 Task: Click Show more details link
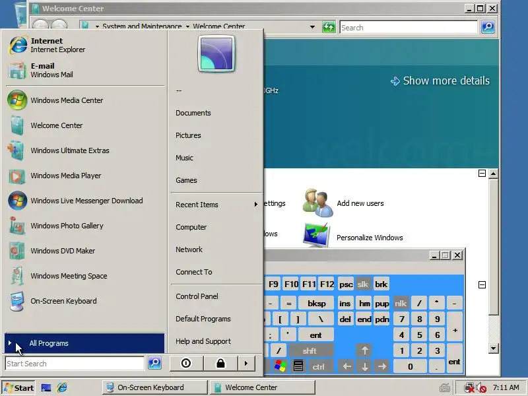(x=440, y=81)
